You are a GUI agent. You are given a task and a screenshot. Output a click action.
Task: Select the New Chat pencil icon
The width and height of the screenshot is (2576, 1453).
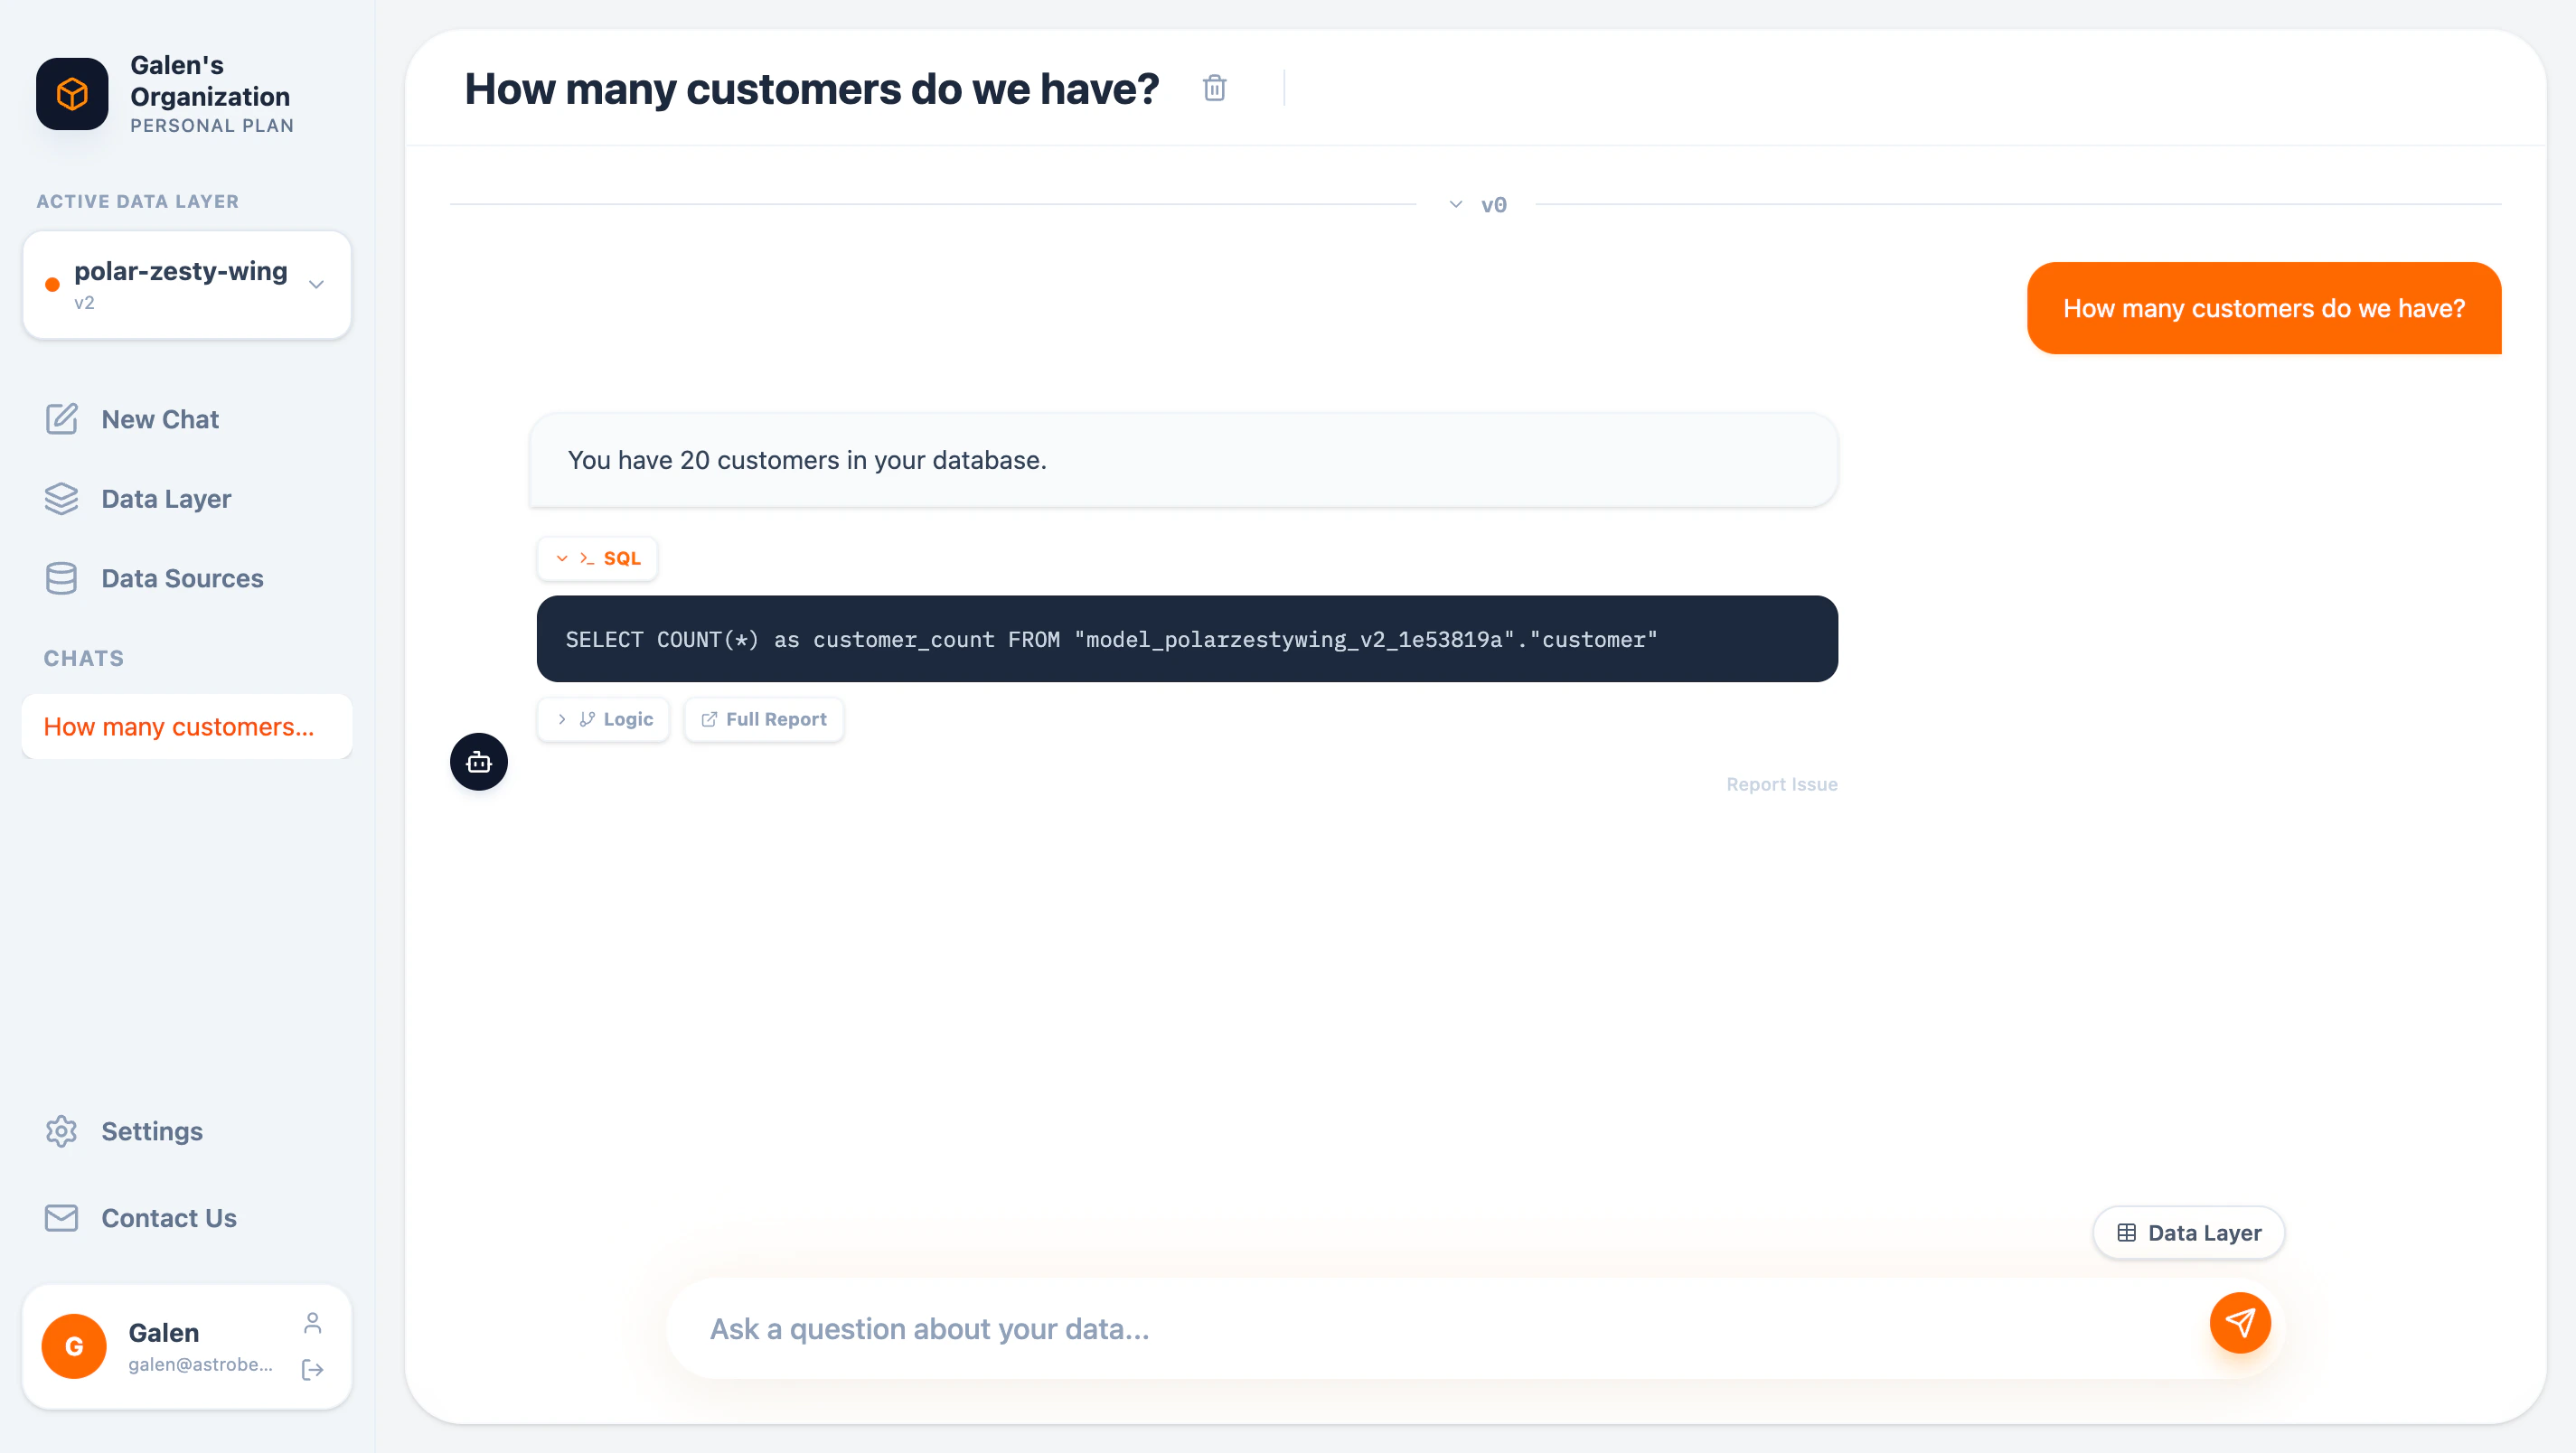[62, 419]
